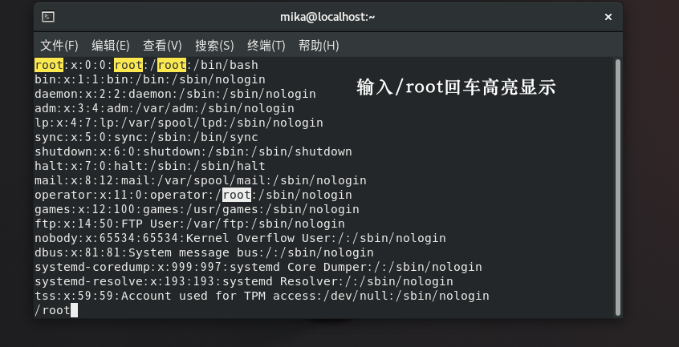
Task: Open the 帮助(H) menu
Action: coord(319,46)
